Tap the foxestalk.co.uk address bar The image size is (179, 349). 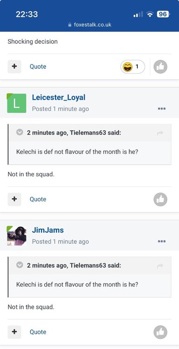[x=90, y=25]
